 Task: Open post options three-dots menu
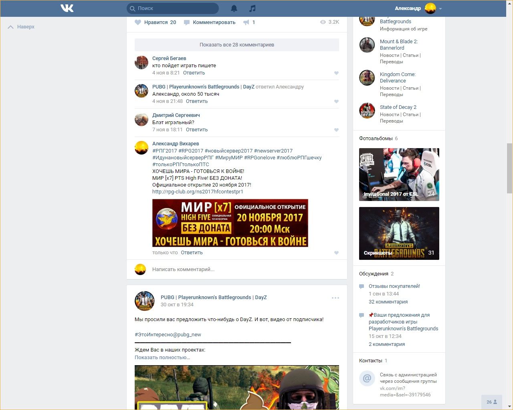coord(335,297)
